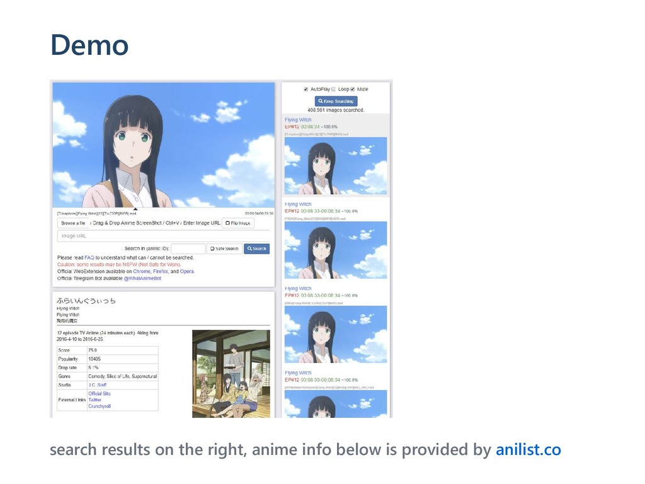Click the Keep Searching button
The height and width of the screenshot is (484, 645).
click(x=336, y=101)
